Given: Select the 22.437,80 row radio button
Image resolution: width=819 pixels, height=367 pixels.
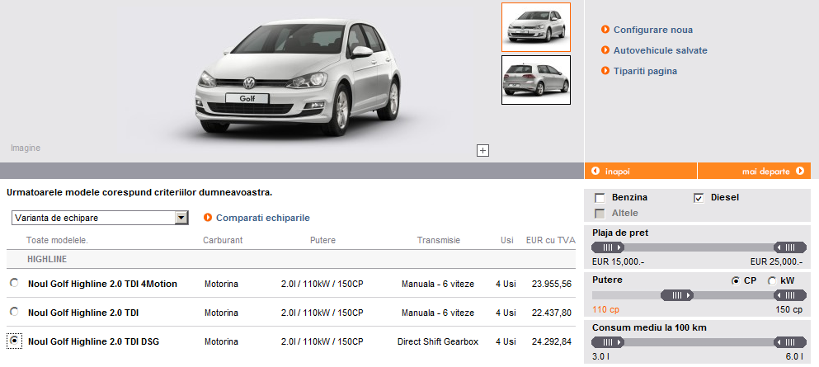Looking at the screenshot, I should tap(14, 312).
